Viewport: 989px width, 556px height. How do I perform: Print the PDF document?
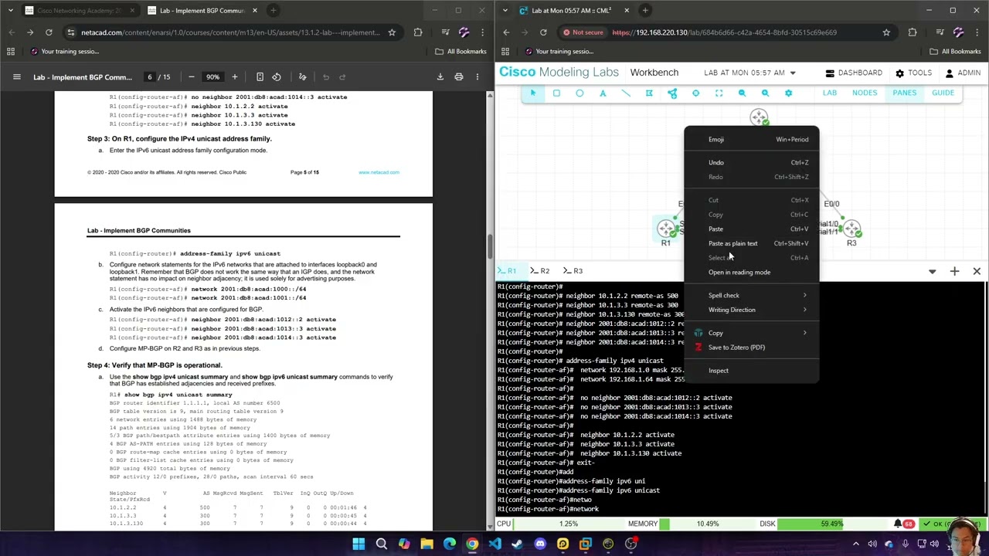458,76
